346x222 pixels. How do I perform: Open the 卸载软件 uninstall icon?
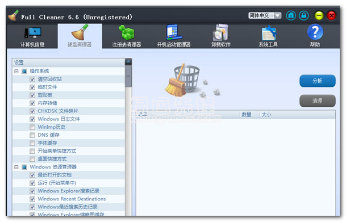click(220, 32)
